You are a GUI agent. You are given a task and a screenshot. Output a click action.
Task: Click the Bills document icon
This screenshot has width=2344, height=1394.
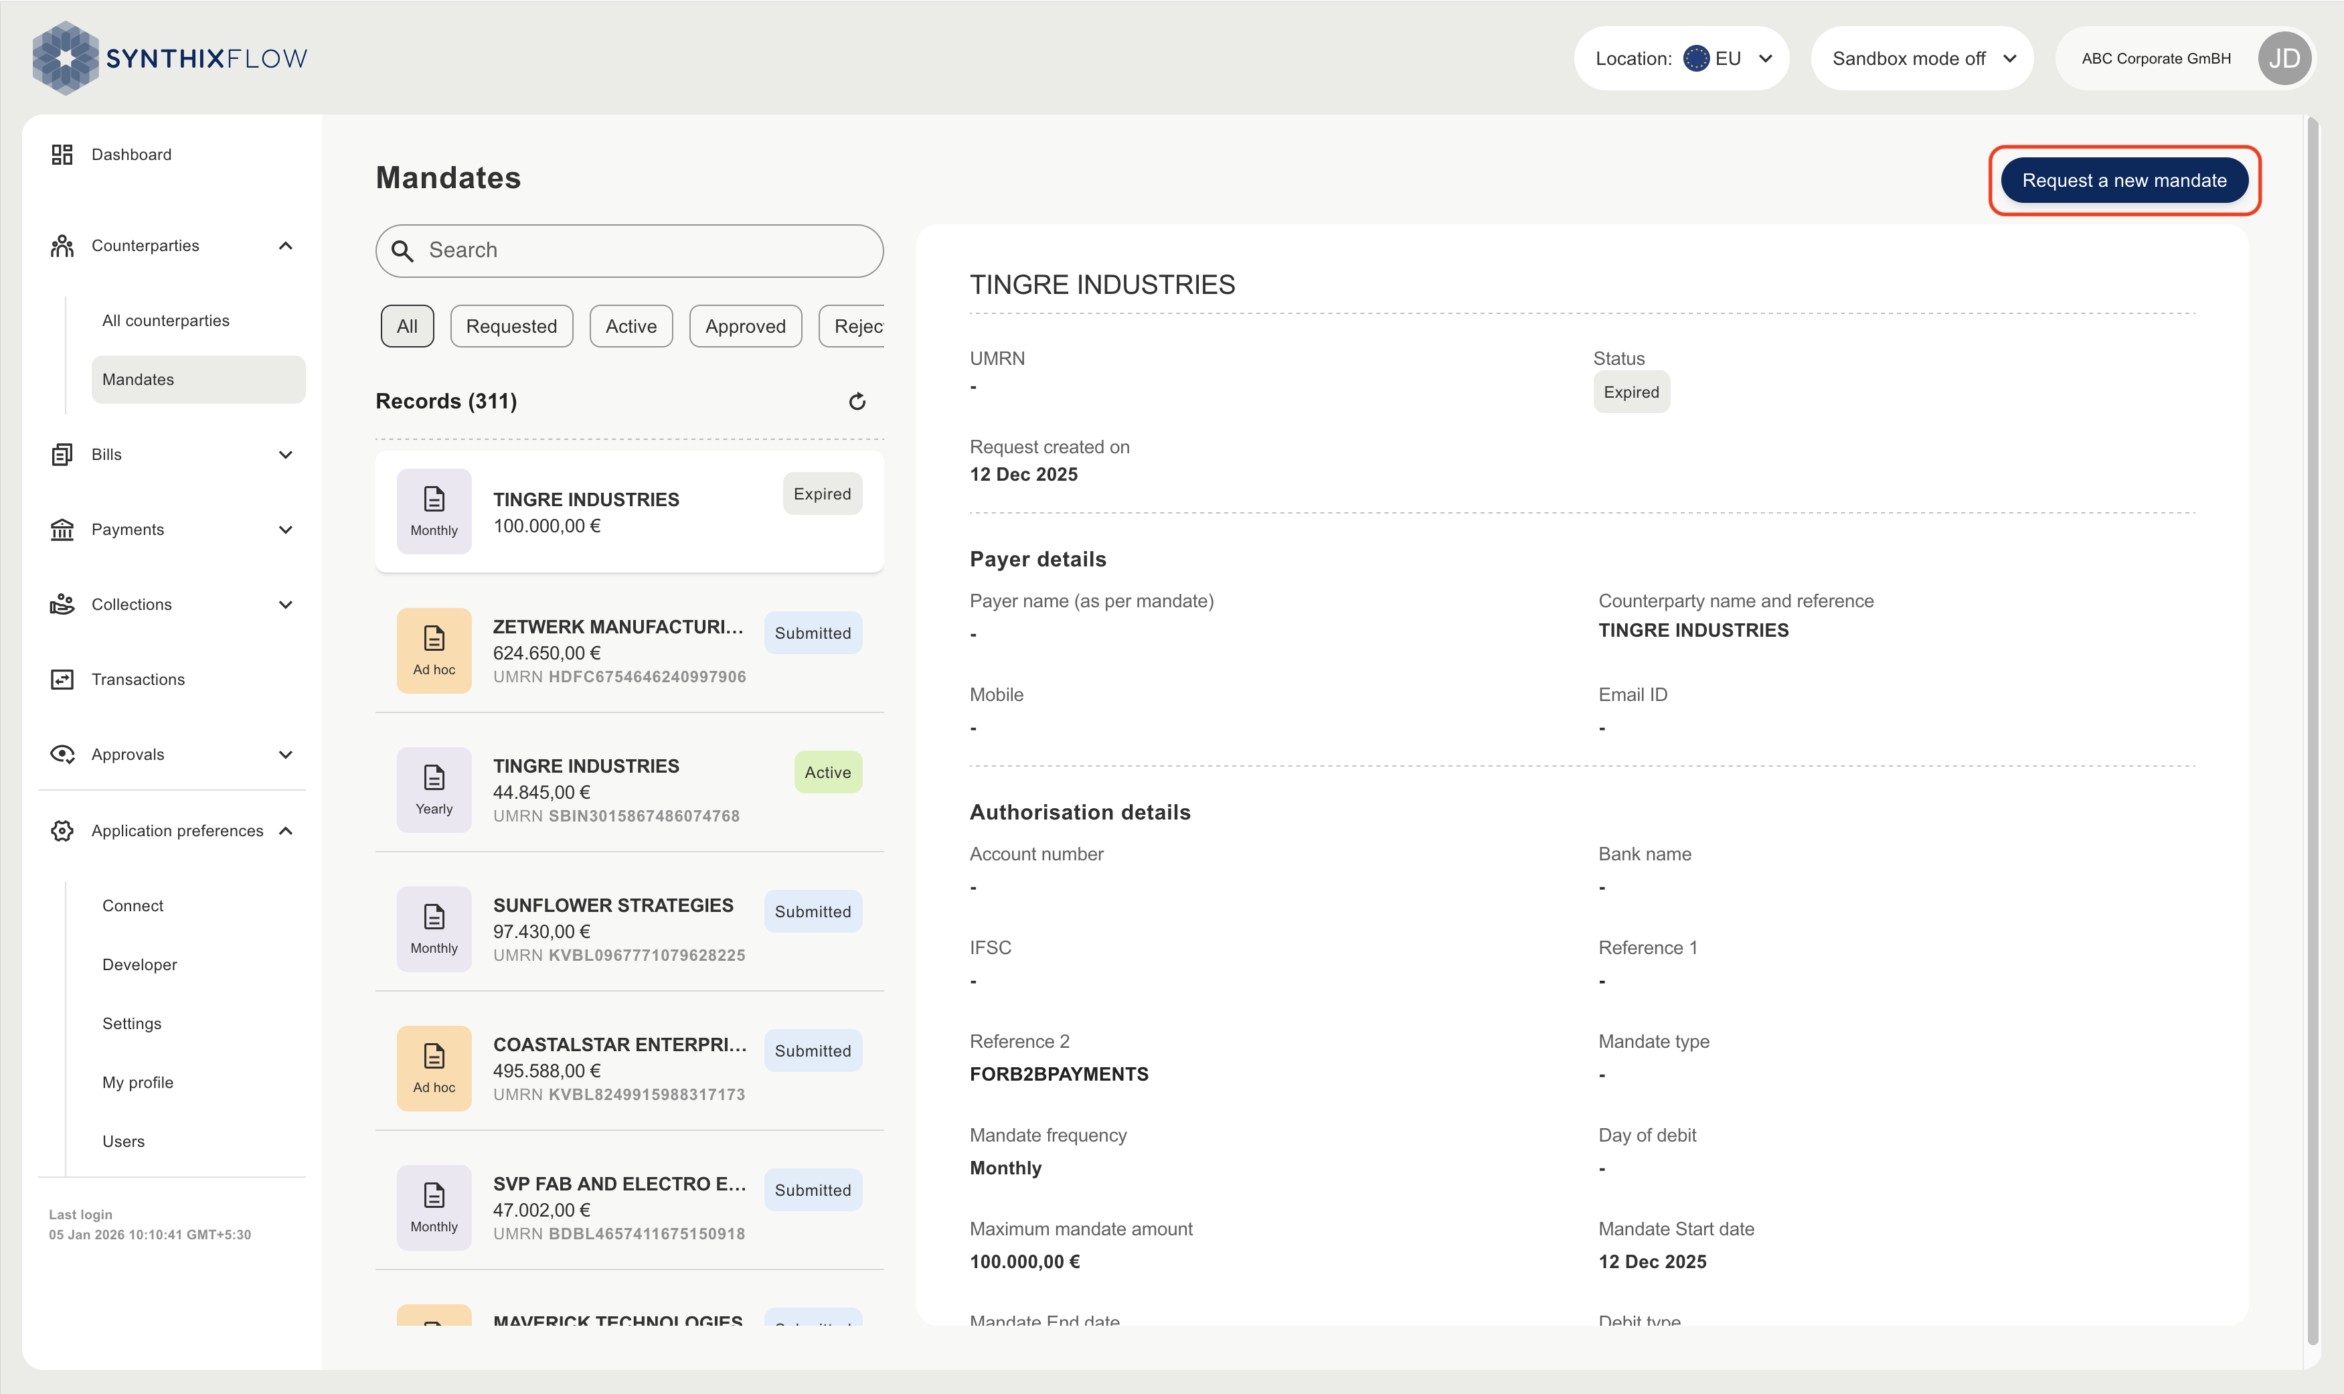[62, 455]
